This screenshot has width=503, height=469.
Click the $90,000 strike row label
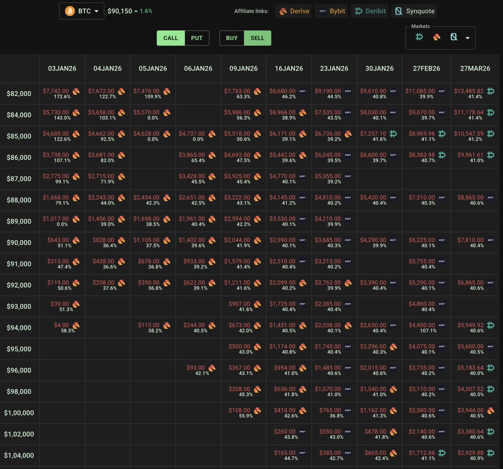pyautogui.click(x=19, y=243)
